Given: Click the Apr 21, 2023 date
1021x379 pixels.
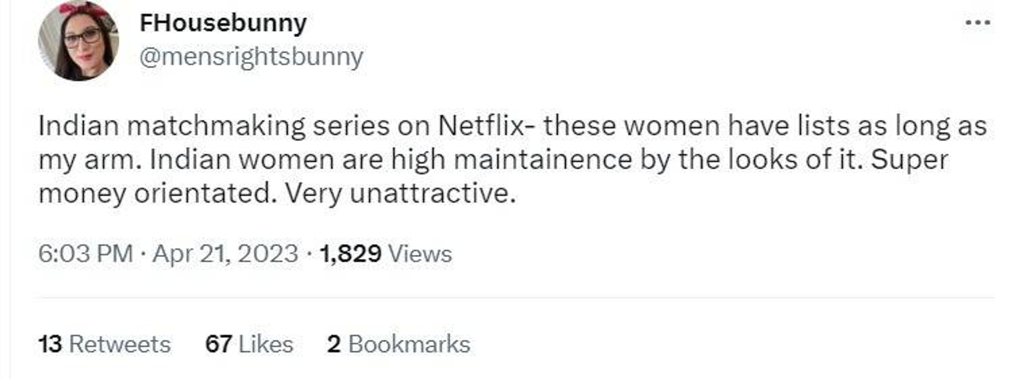Looking at the screenshot, I should 225,253.
